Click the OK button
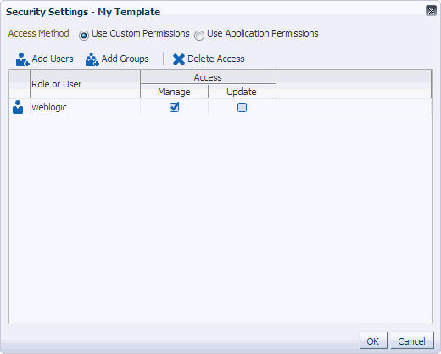This screenshot has height=354, width=441. [x=373, y=340]
